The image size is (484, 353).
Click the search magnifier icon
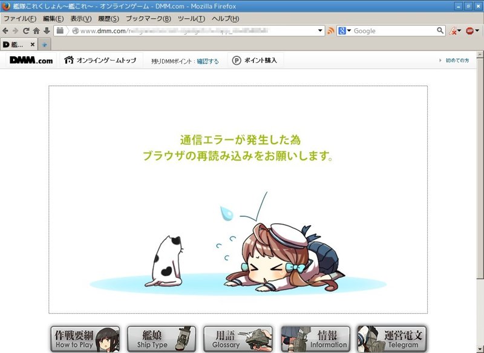(x=440, y=30)
